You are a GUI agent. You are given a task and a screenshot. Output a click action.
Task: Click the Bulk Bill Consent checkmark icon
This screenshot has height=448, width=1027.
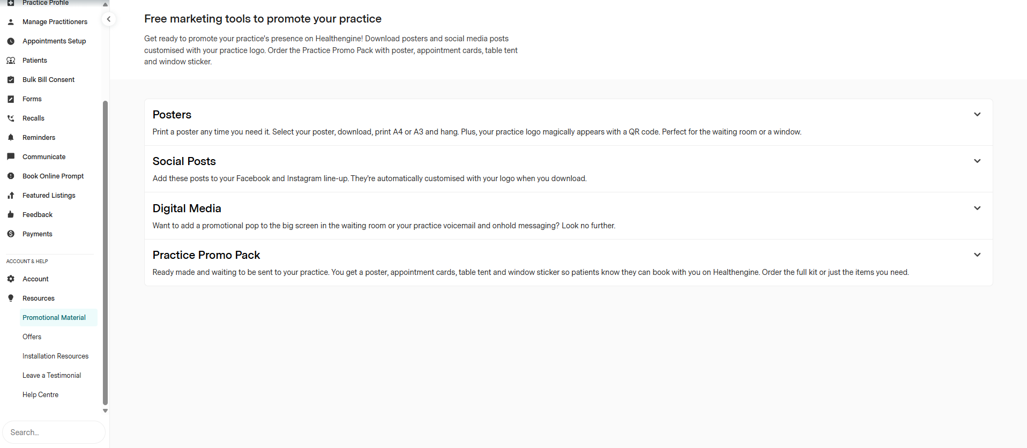(x=11, y=80)
